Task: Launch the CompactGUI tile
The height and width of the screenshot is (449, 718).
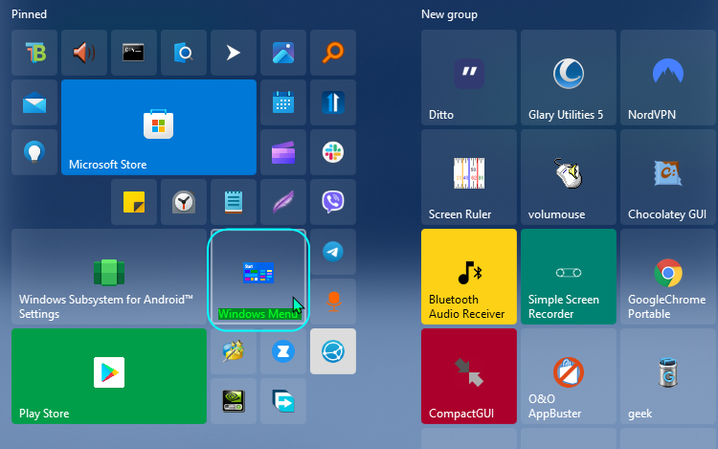Action: pyautogui.click(x=469, y=376)
